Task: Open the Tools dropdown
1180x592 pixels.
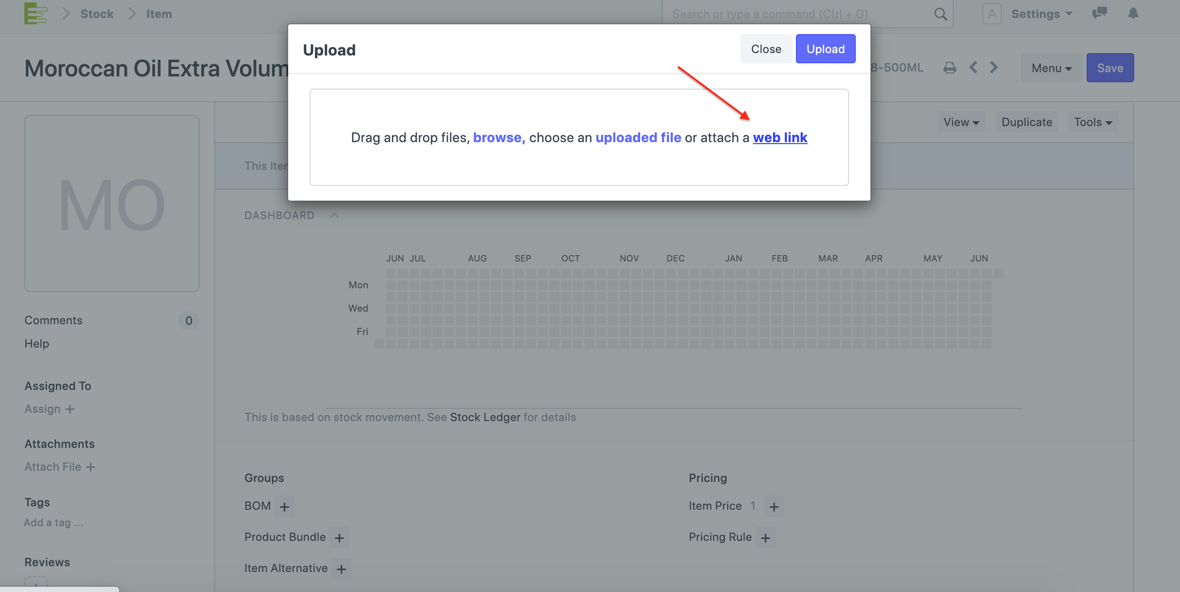Action: coord(1093,122)
